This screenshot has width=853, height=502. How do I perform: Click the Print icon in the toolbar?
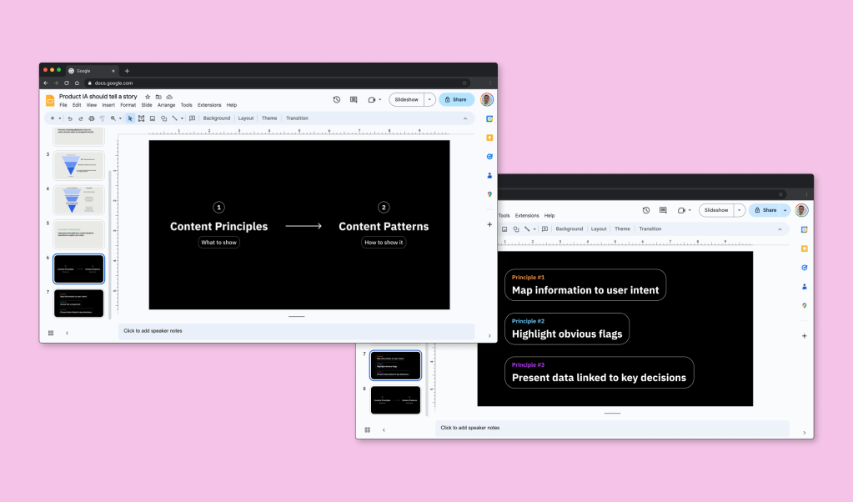[x=91, y=118]
